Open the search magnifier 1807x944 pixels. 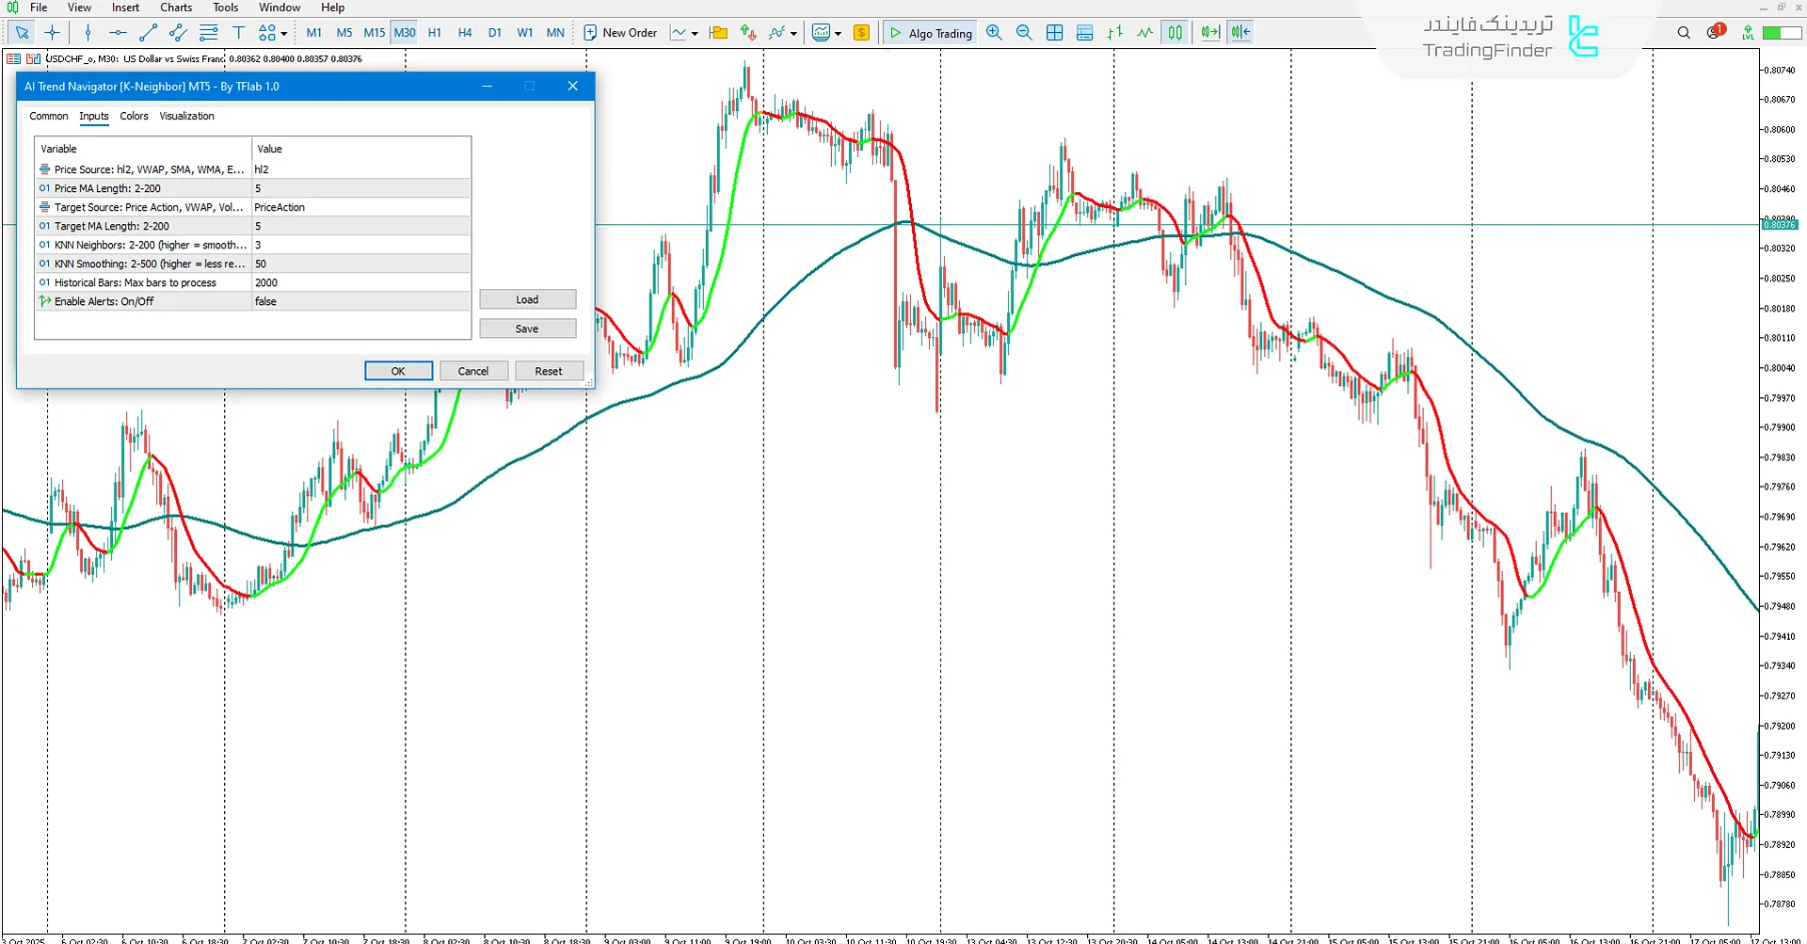tap(1684, 33)
